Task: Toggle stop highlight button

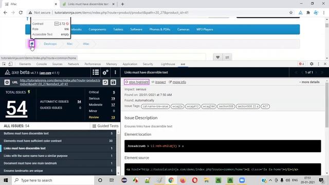Action: pyautogui.click(x=137, y=82)
